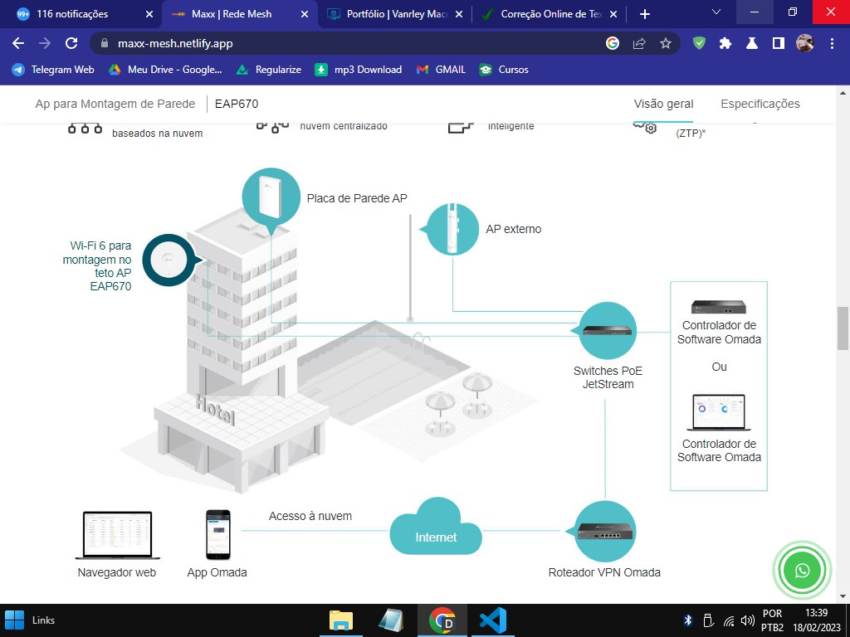Open the clock and date flyout
This screenshot has width=850, height=637.
(817, 620)
